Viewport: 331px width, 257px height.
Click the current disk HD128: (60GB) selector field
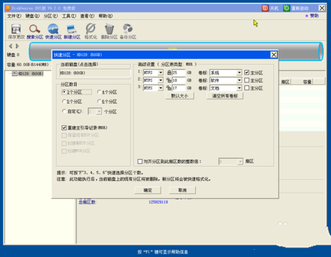(95, 73)
